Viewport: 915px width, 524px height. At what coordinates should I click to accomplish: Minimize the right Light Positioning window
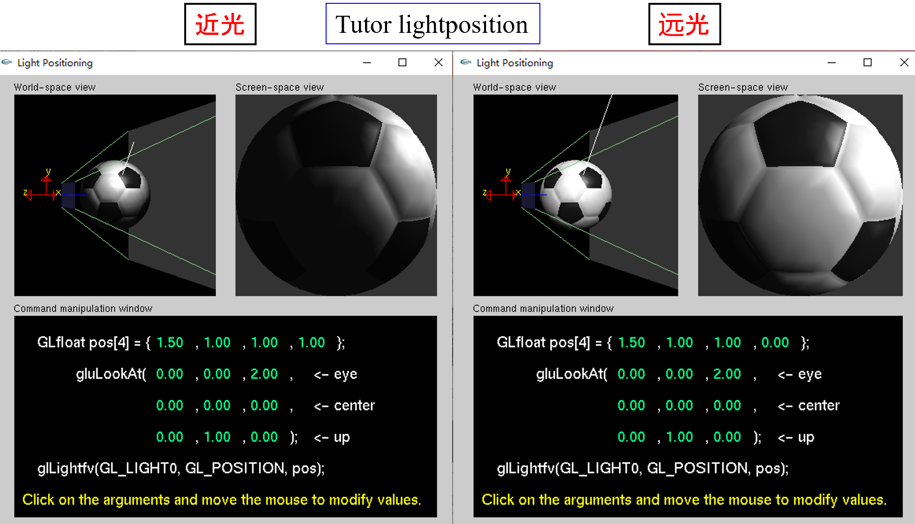pos(831,62)
